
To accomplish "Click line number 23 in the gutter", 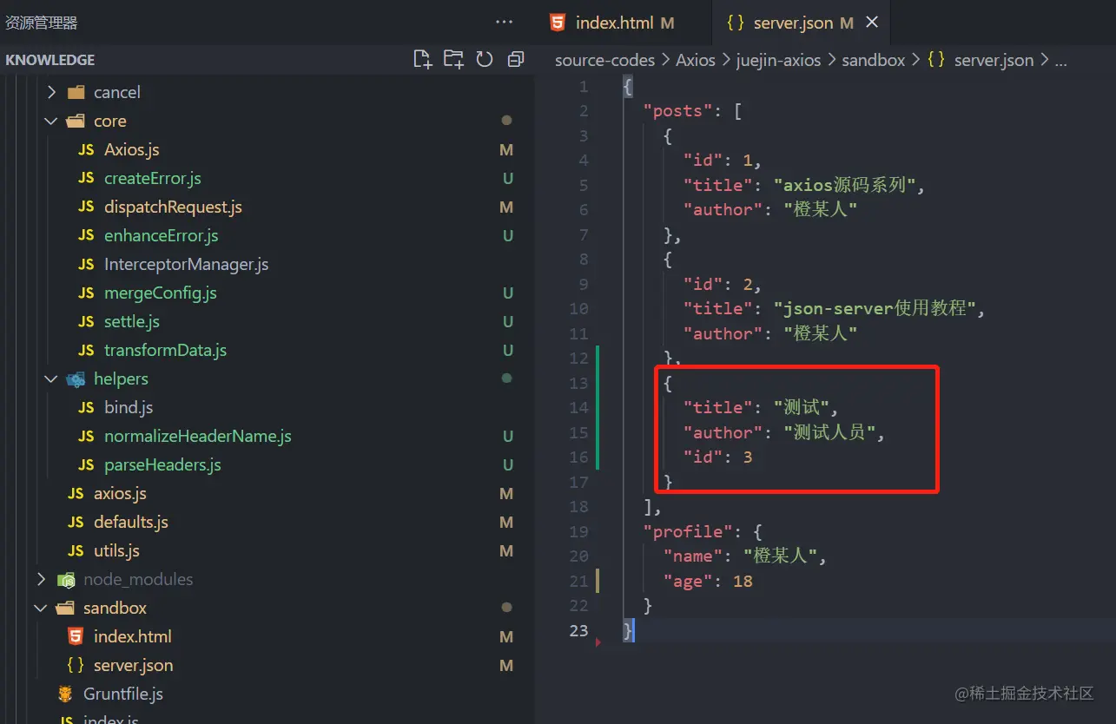I will 578,630.
